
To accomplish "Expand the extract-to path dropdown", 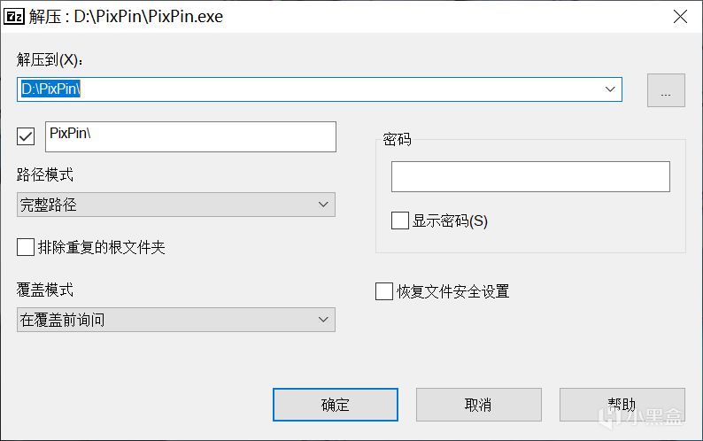I will (610, 89).
